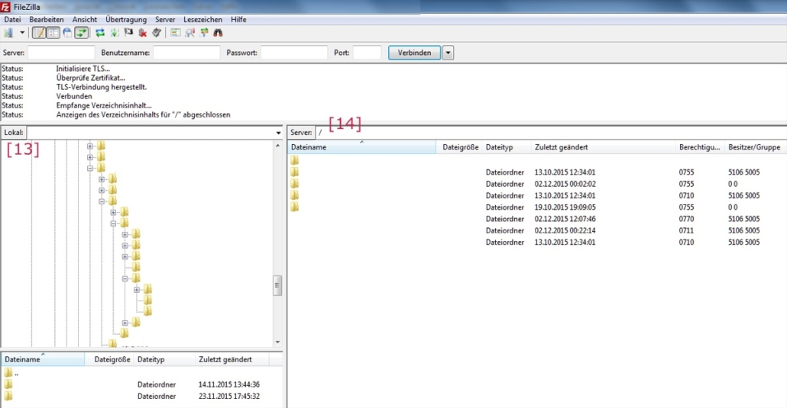Click the FileZilla logo in the title bar
This screenshot has width=787, height=408.
(x=5, y=7)
